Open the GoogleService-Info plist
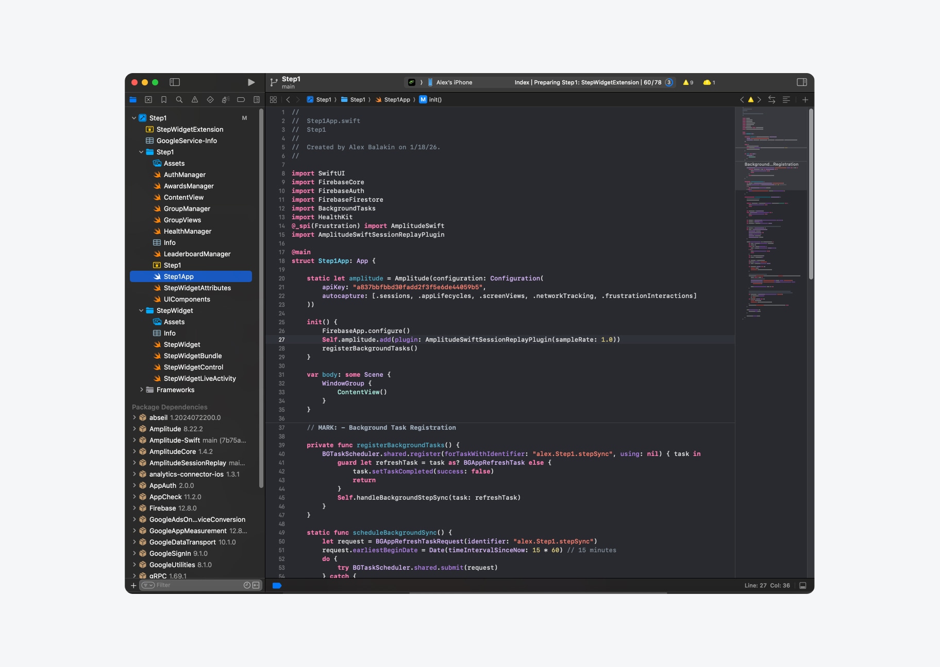This screenshot has height=667, width=940. pyautogui.click(x=187, y=141)
